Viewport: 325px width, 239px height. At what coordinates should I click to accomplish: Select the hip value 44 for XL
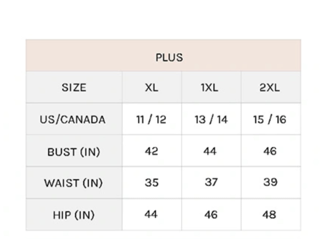151,214
